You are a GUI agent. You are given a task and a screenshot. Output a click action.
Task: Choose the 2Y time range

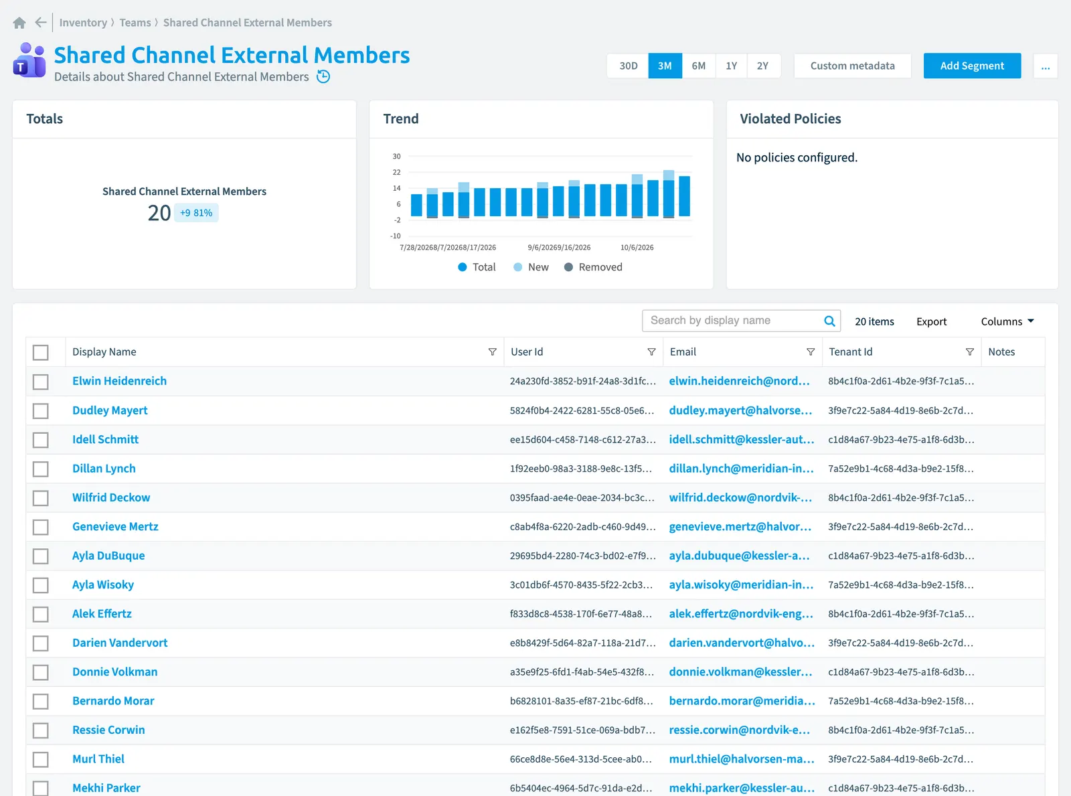coord(763,66)
